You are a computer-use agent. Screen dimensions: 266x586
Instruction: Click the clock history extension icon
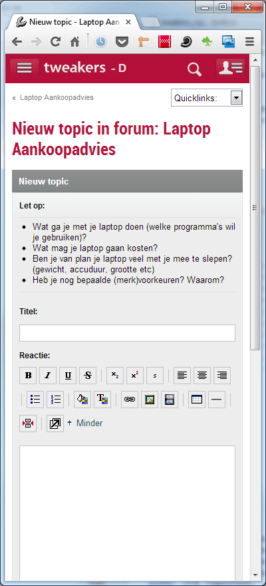pyautogui.click(x=100, y=42)
